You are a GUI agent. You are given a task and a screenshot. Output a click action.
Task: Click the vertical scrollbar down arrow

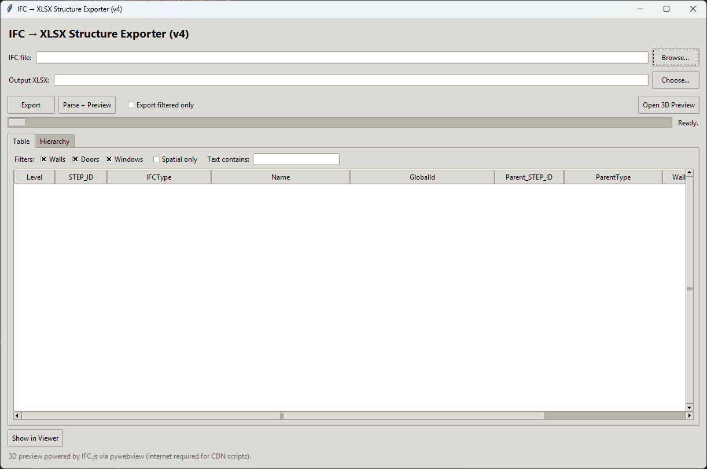[x=690, y=408]
